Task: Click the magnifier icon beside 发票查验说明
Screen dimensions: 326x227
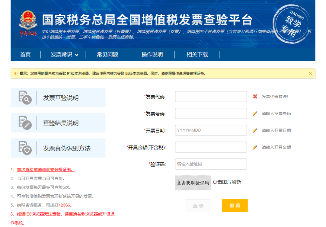Action: click(x=26, y=97)
